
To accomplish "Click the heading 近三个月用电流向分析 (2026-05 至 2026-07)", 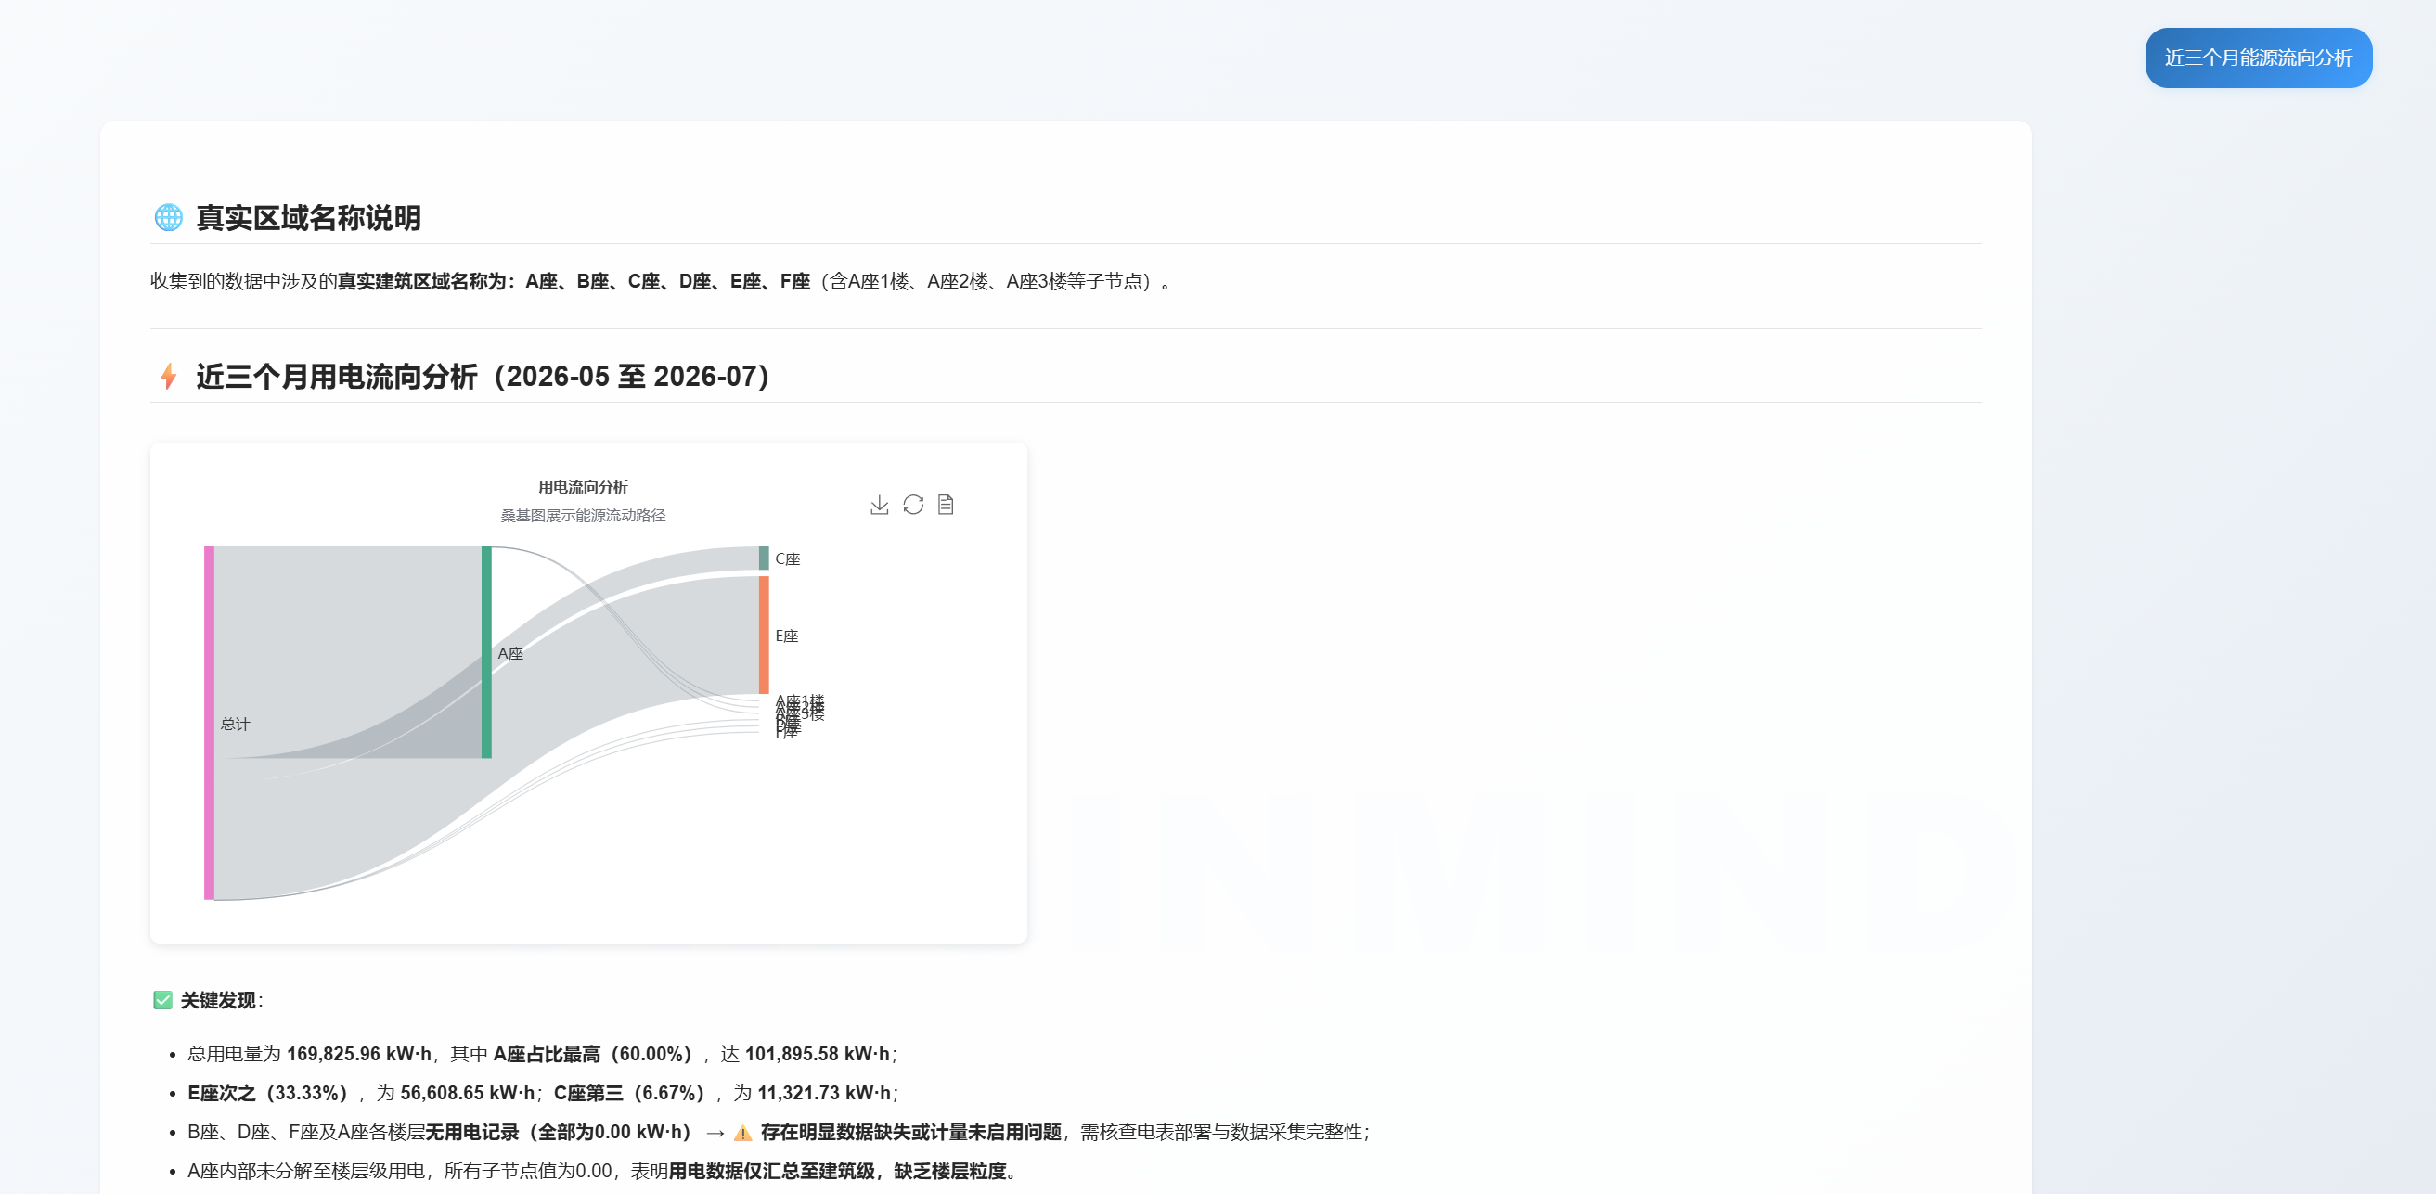I will pos(483,377).
